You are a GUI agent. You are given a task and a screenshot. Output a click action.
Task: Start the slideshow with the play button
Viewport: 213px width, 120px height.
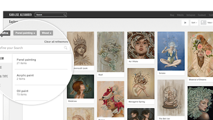pyautogui.click(x=185, y=23)
